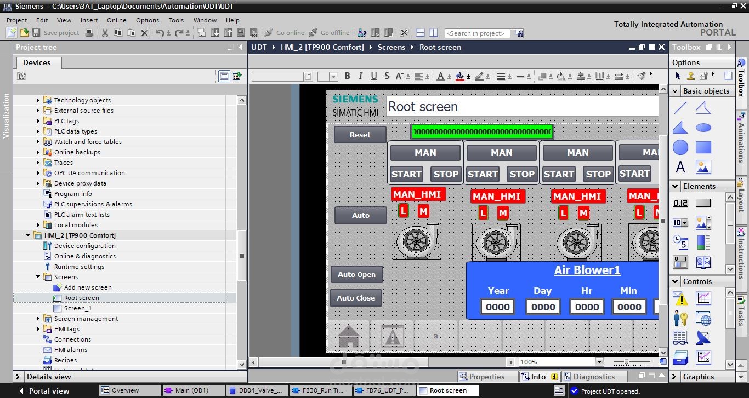Image resolution: width=749 pixels, height=398 pixels.
Task: Expand the Watch and force tables node
Action: click(38, 142)
